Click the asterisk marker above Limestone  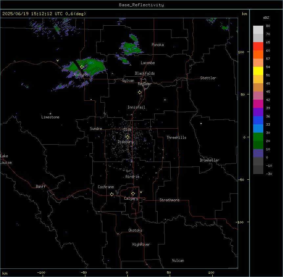point(50,114)
